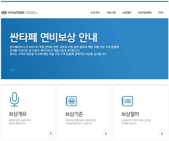Click the 보상개요 card description text

(x=20, y=122)
